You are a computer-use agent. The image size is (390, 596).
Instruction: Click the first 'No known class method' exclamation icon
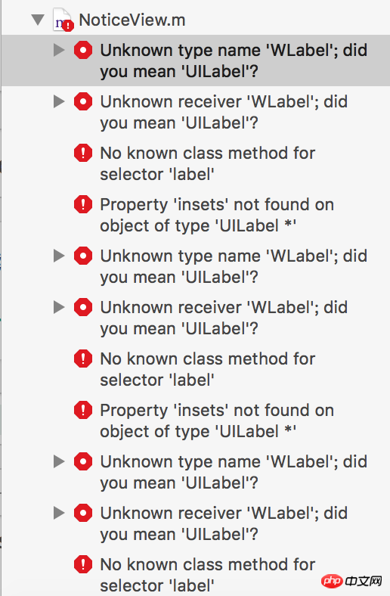83,153
